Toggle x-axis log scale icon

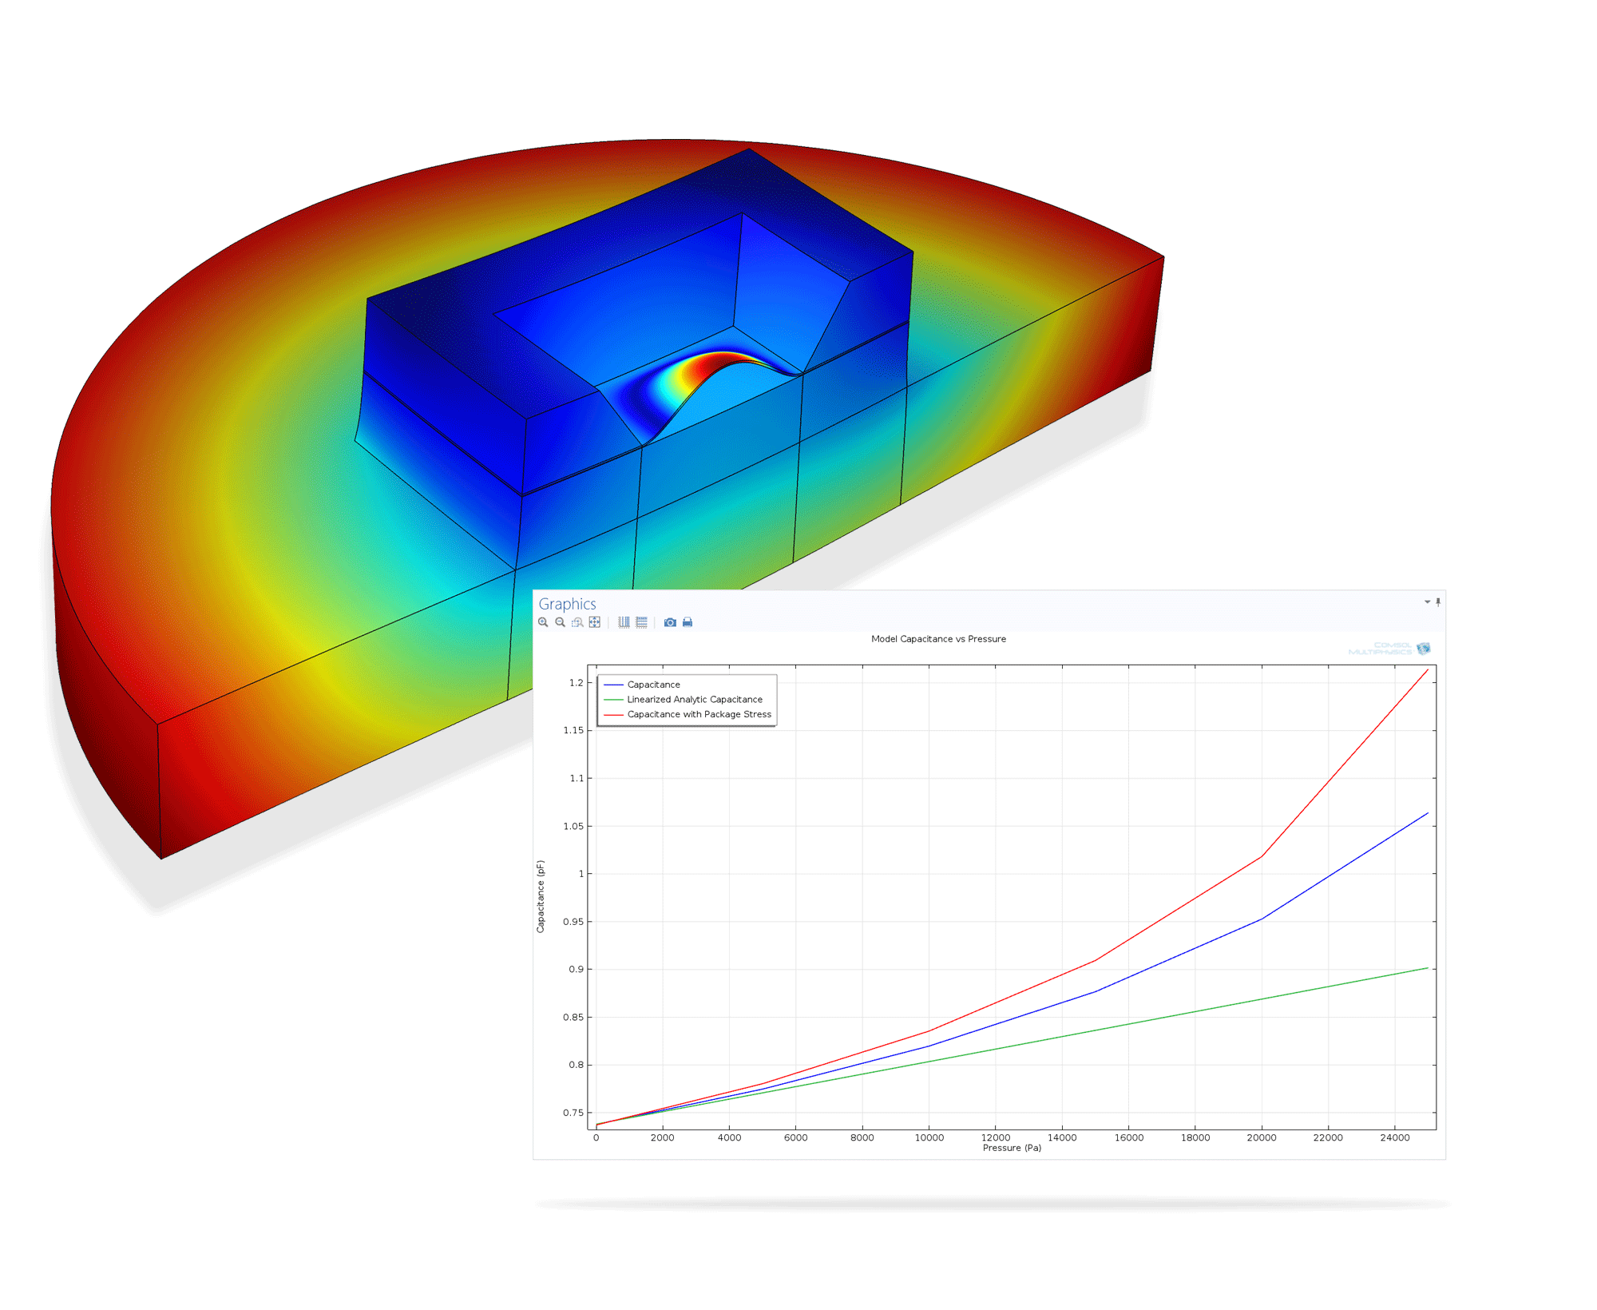click(624, 622)
